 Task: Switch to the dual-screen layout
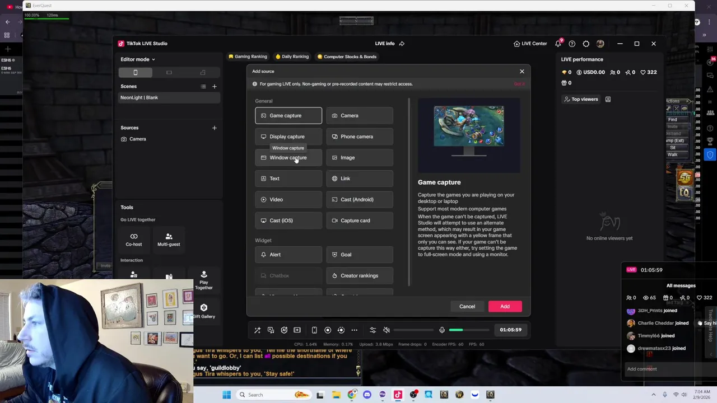[x=203, y=72]
